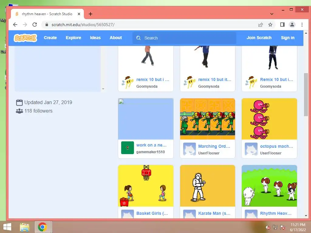Close the rhythm heaven tab

point(79,14)
